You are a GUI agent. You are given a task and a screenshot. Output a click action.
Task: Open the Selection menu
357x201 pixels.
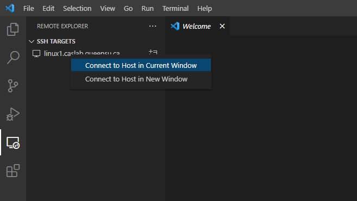[77, 9]
